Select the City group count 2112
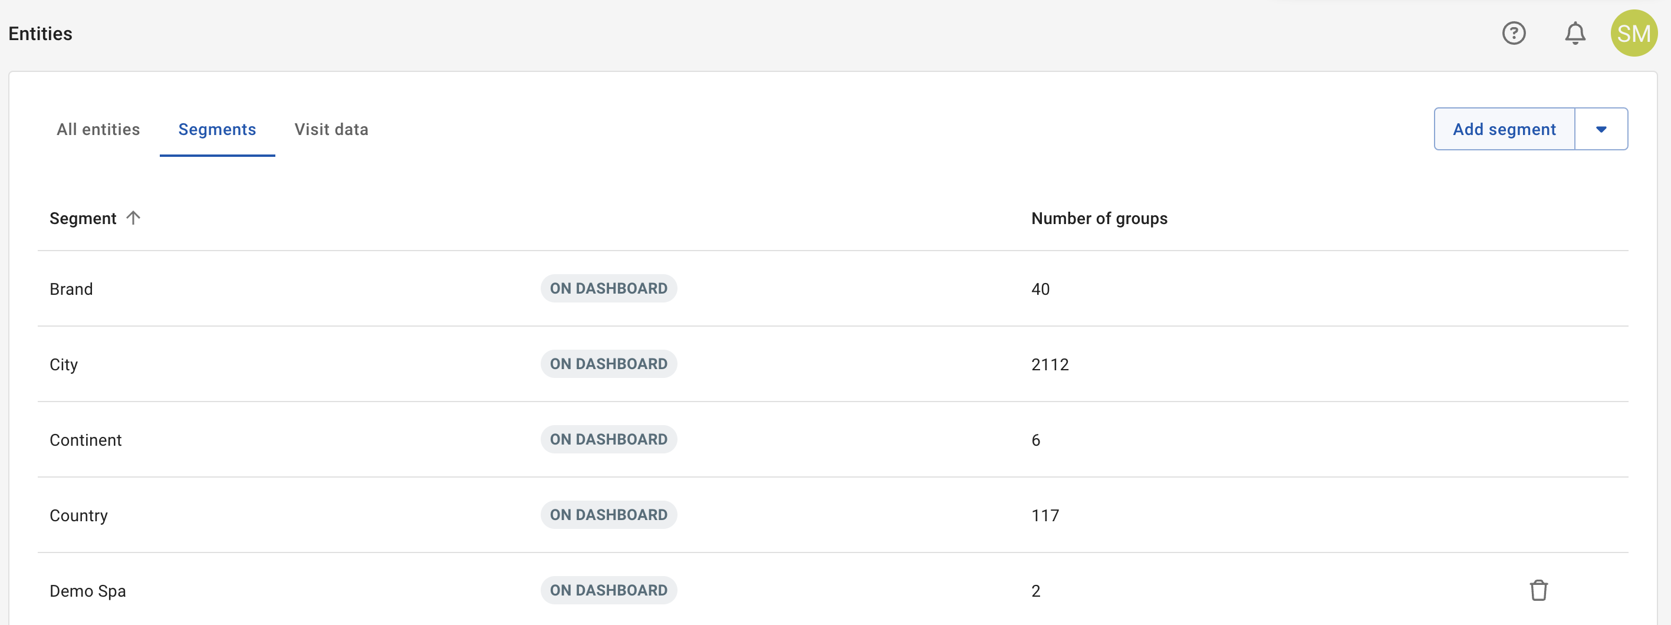1671x625 pixels. tap(1050, 364)
